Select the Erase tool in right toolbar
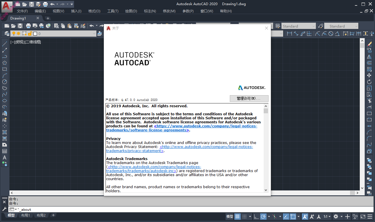 (369, 44)
